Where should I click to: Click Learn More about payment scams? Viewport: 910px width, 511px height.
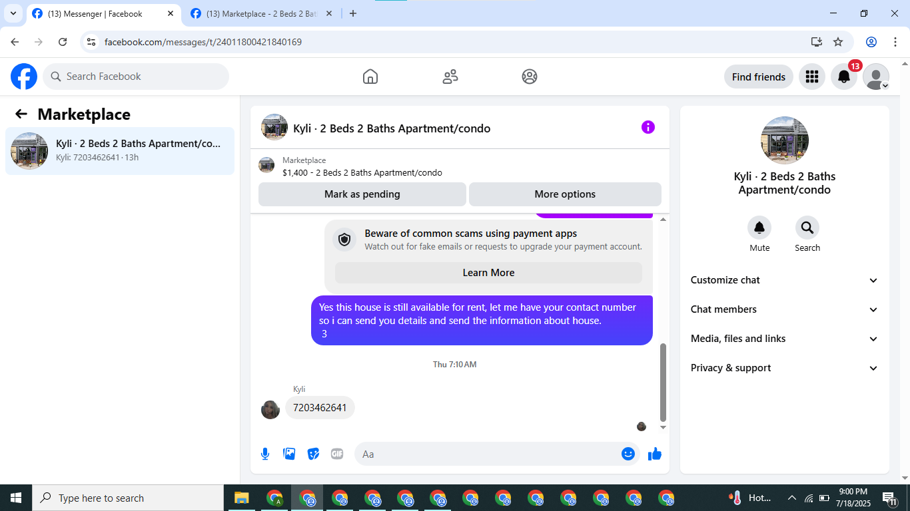488,273
